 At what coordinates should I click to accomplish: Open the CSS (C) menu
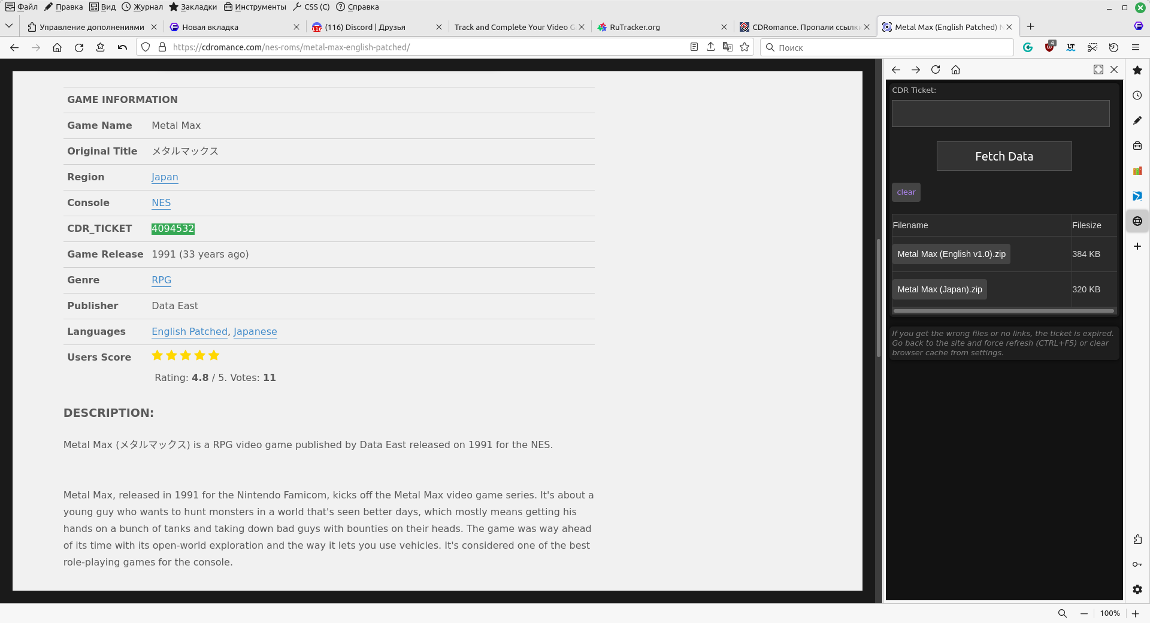coord(311,7)
